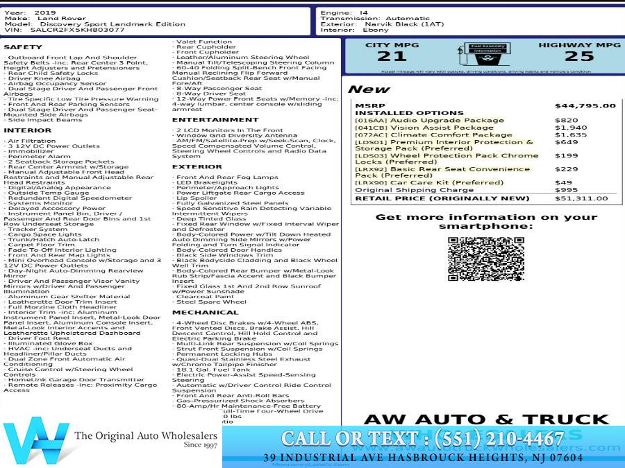
Task: Click the INSTALLED OPTIONS heading
Action: 409,113
